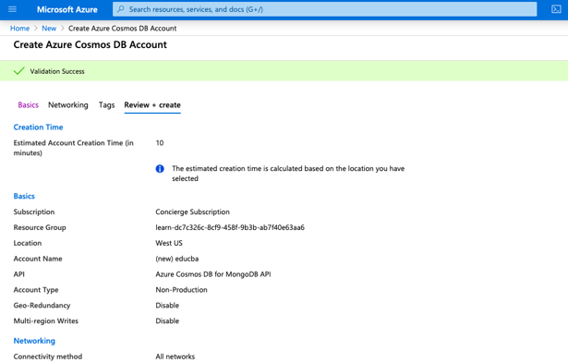Image resolution: width=568 pixels, height=363 pixels.
Task: Click the Multi-region Writes Disable value
Action: click(167, 321)
